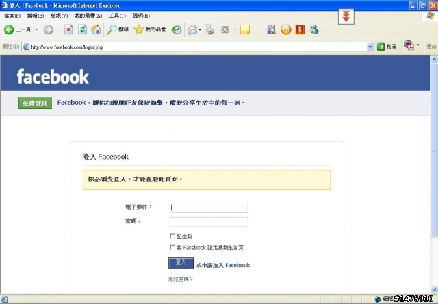Expand the Edit icon dropdown arrow
Screen dimensions: 438x304
click(235, 29)
